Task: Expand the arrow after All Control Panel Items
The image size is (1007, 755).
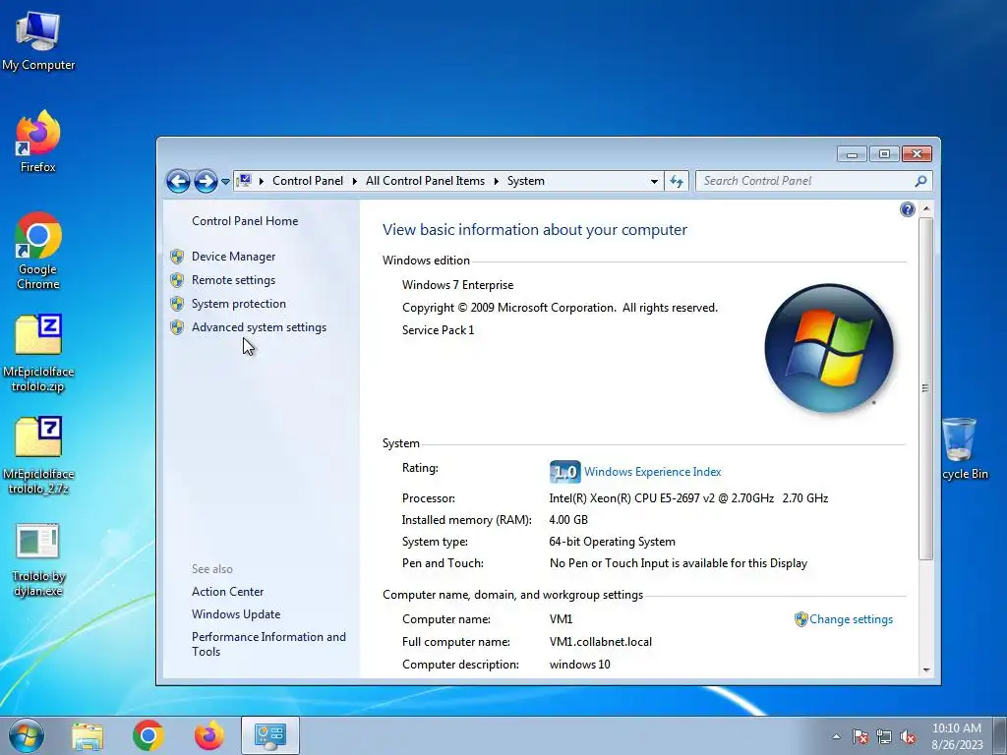Action: 497,182
